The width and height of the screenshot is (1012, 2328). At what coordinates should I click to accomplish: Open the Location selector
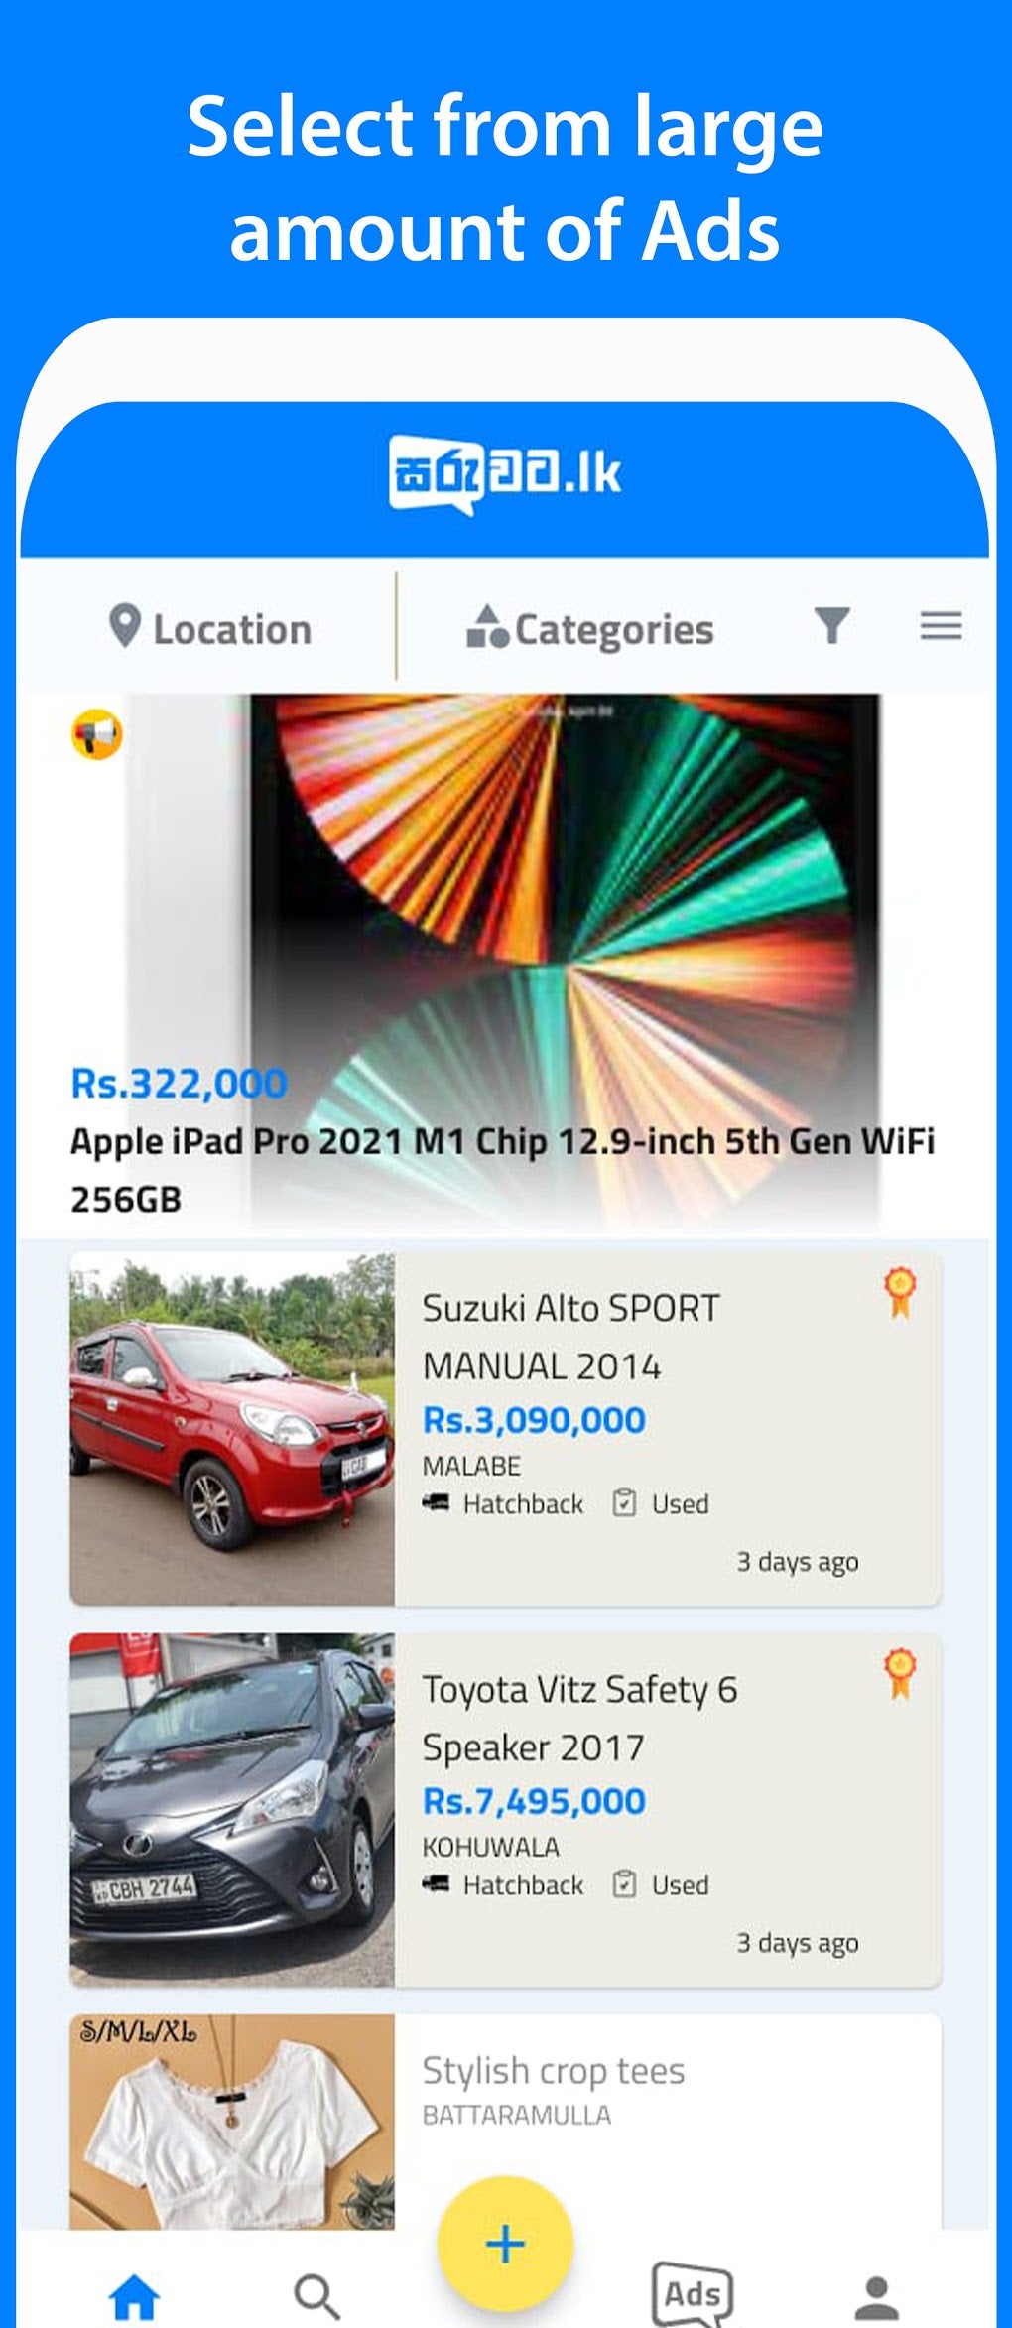209,629
